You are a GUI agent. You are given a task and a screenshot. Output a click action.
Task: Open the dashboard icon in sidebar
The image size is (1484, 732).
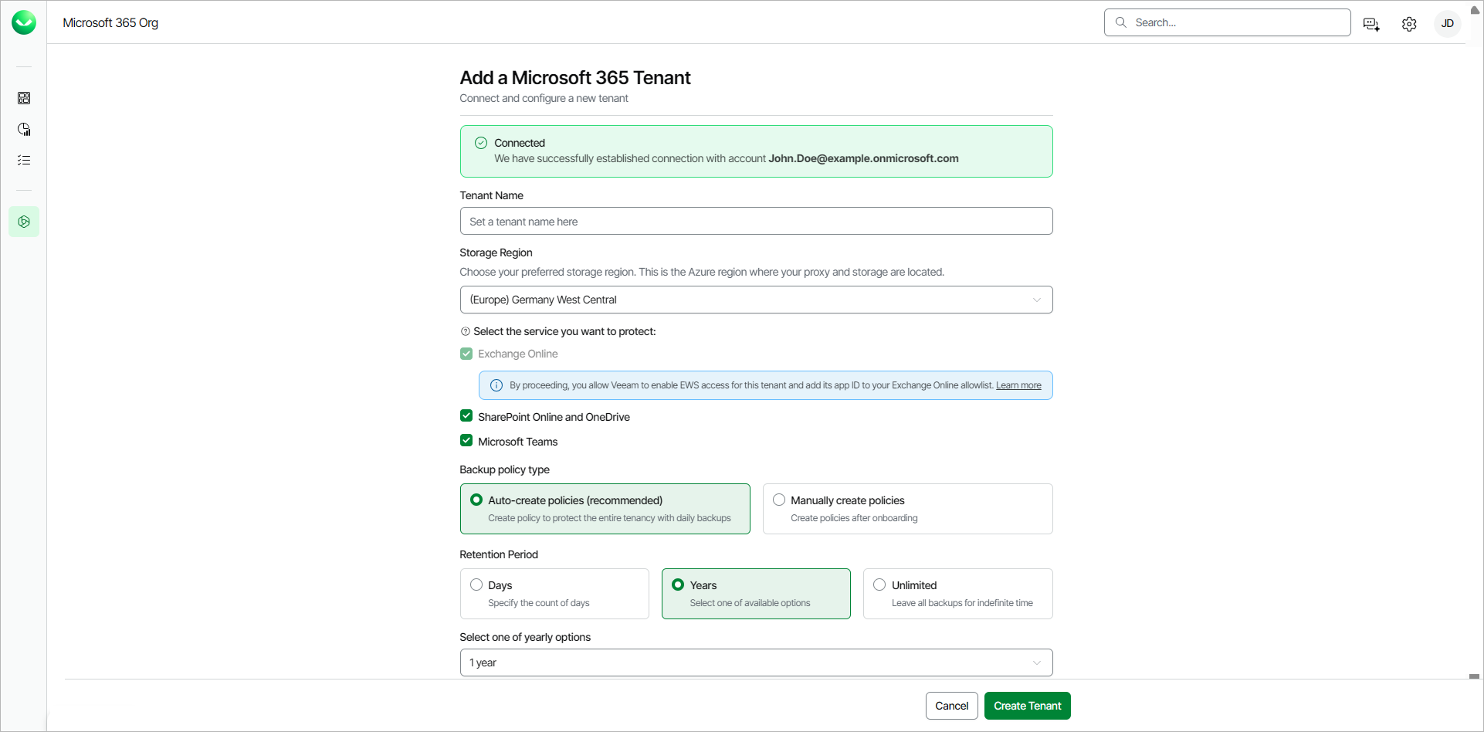click(24, 98)
